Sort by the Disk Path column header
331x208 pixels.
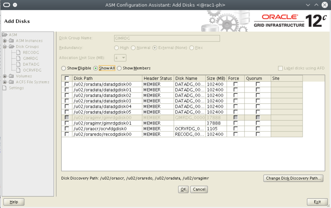107,78
